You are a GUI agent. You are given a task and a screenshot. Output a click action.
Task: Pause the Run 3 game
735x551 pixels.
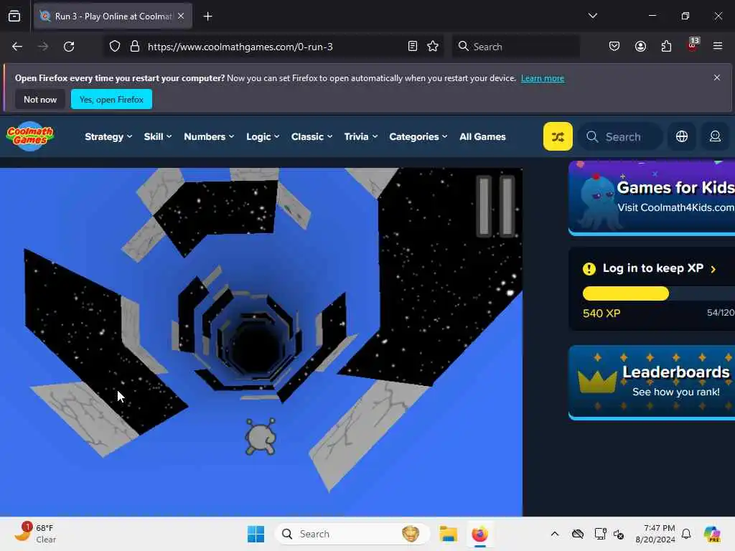495,206
